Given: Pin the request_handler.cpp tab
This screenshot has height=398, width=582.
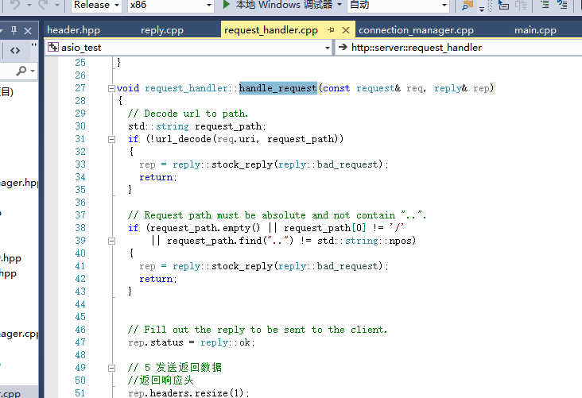Looking at the screenshot, I should pyautogui.click(x=331, y=30).
